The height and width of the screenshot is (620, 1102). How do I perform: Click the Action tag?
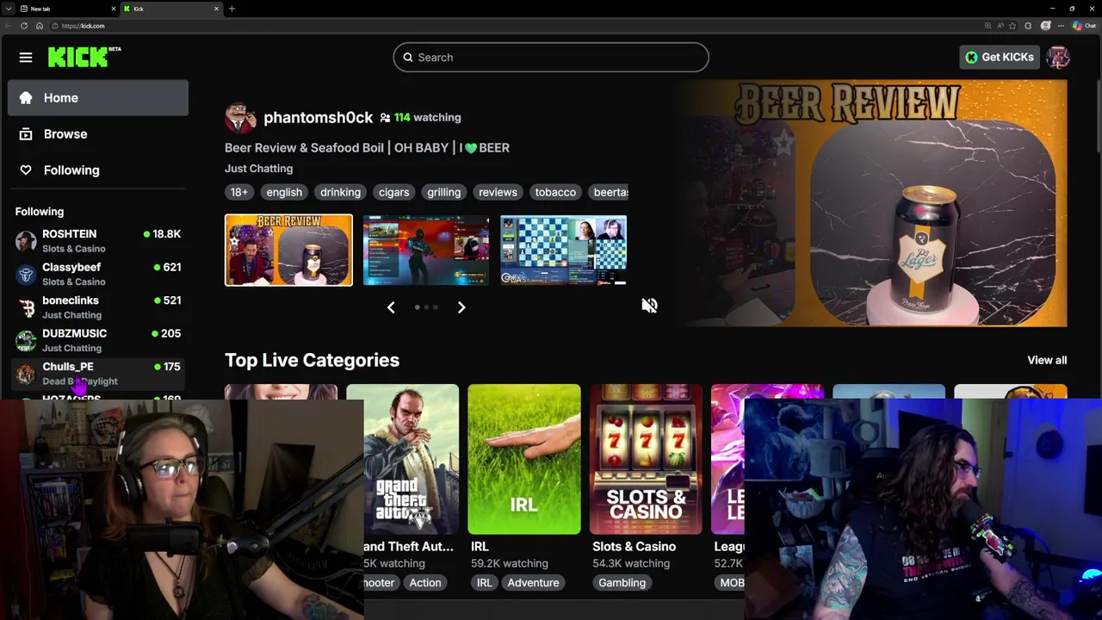(425, 583)
